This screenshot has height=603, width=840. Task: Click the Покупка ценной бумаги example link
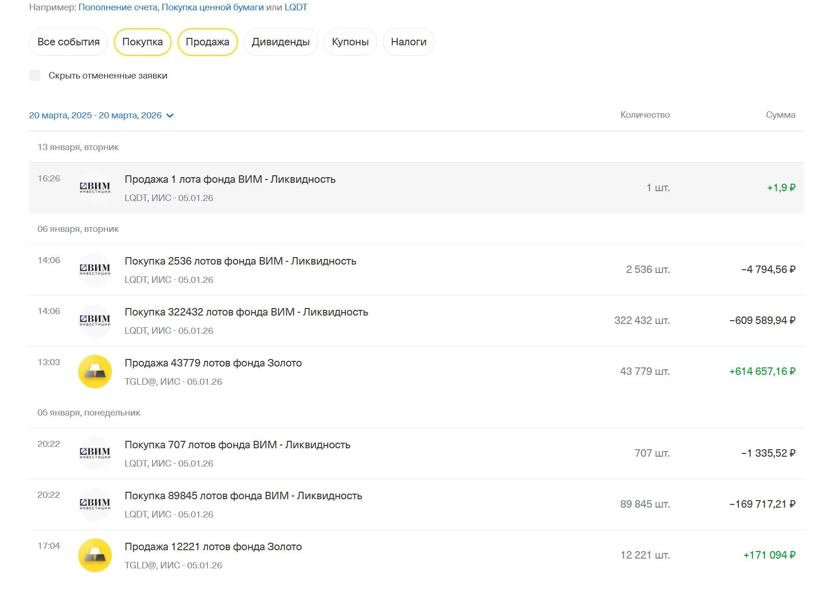tap(213, 7)
